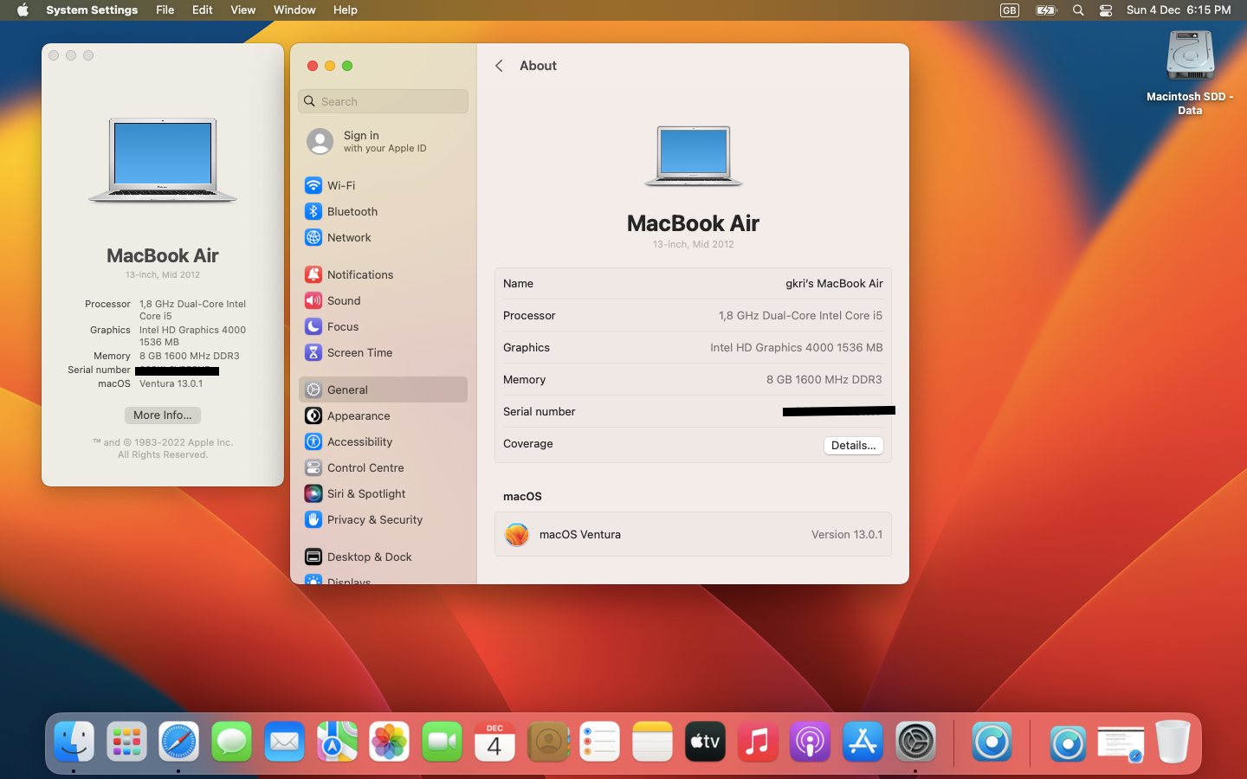The height and width of the screenshot is (779, 1247).
Task: Open Screen Time settings
Action: [x=359, y=352]
